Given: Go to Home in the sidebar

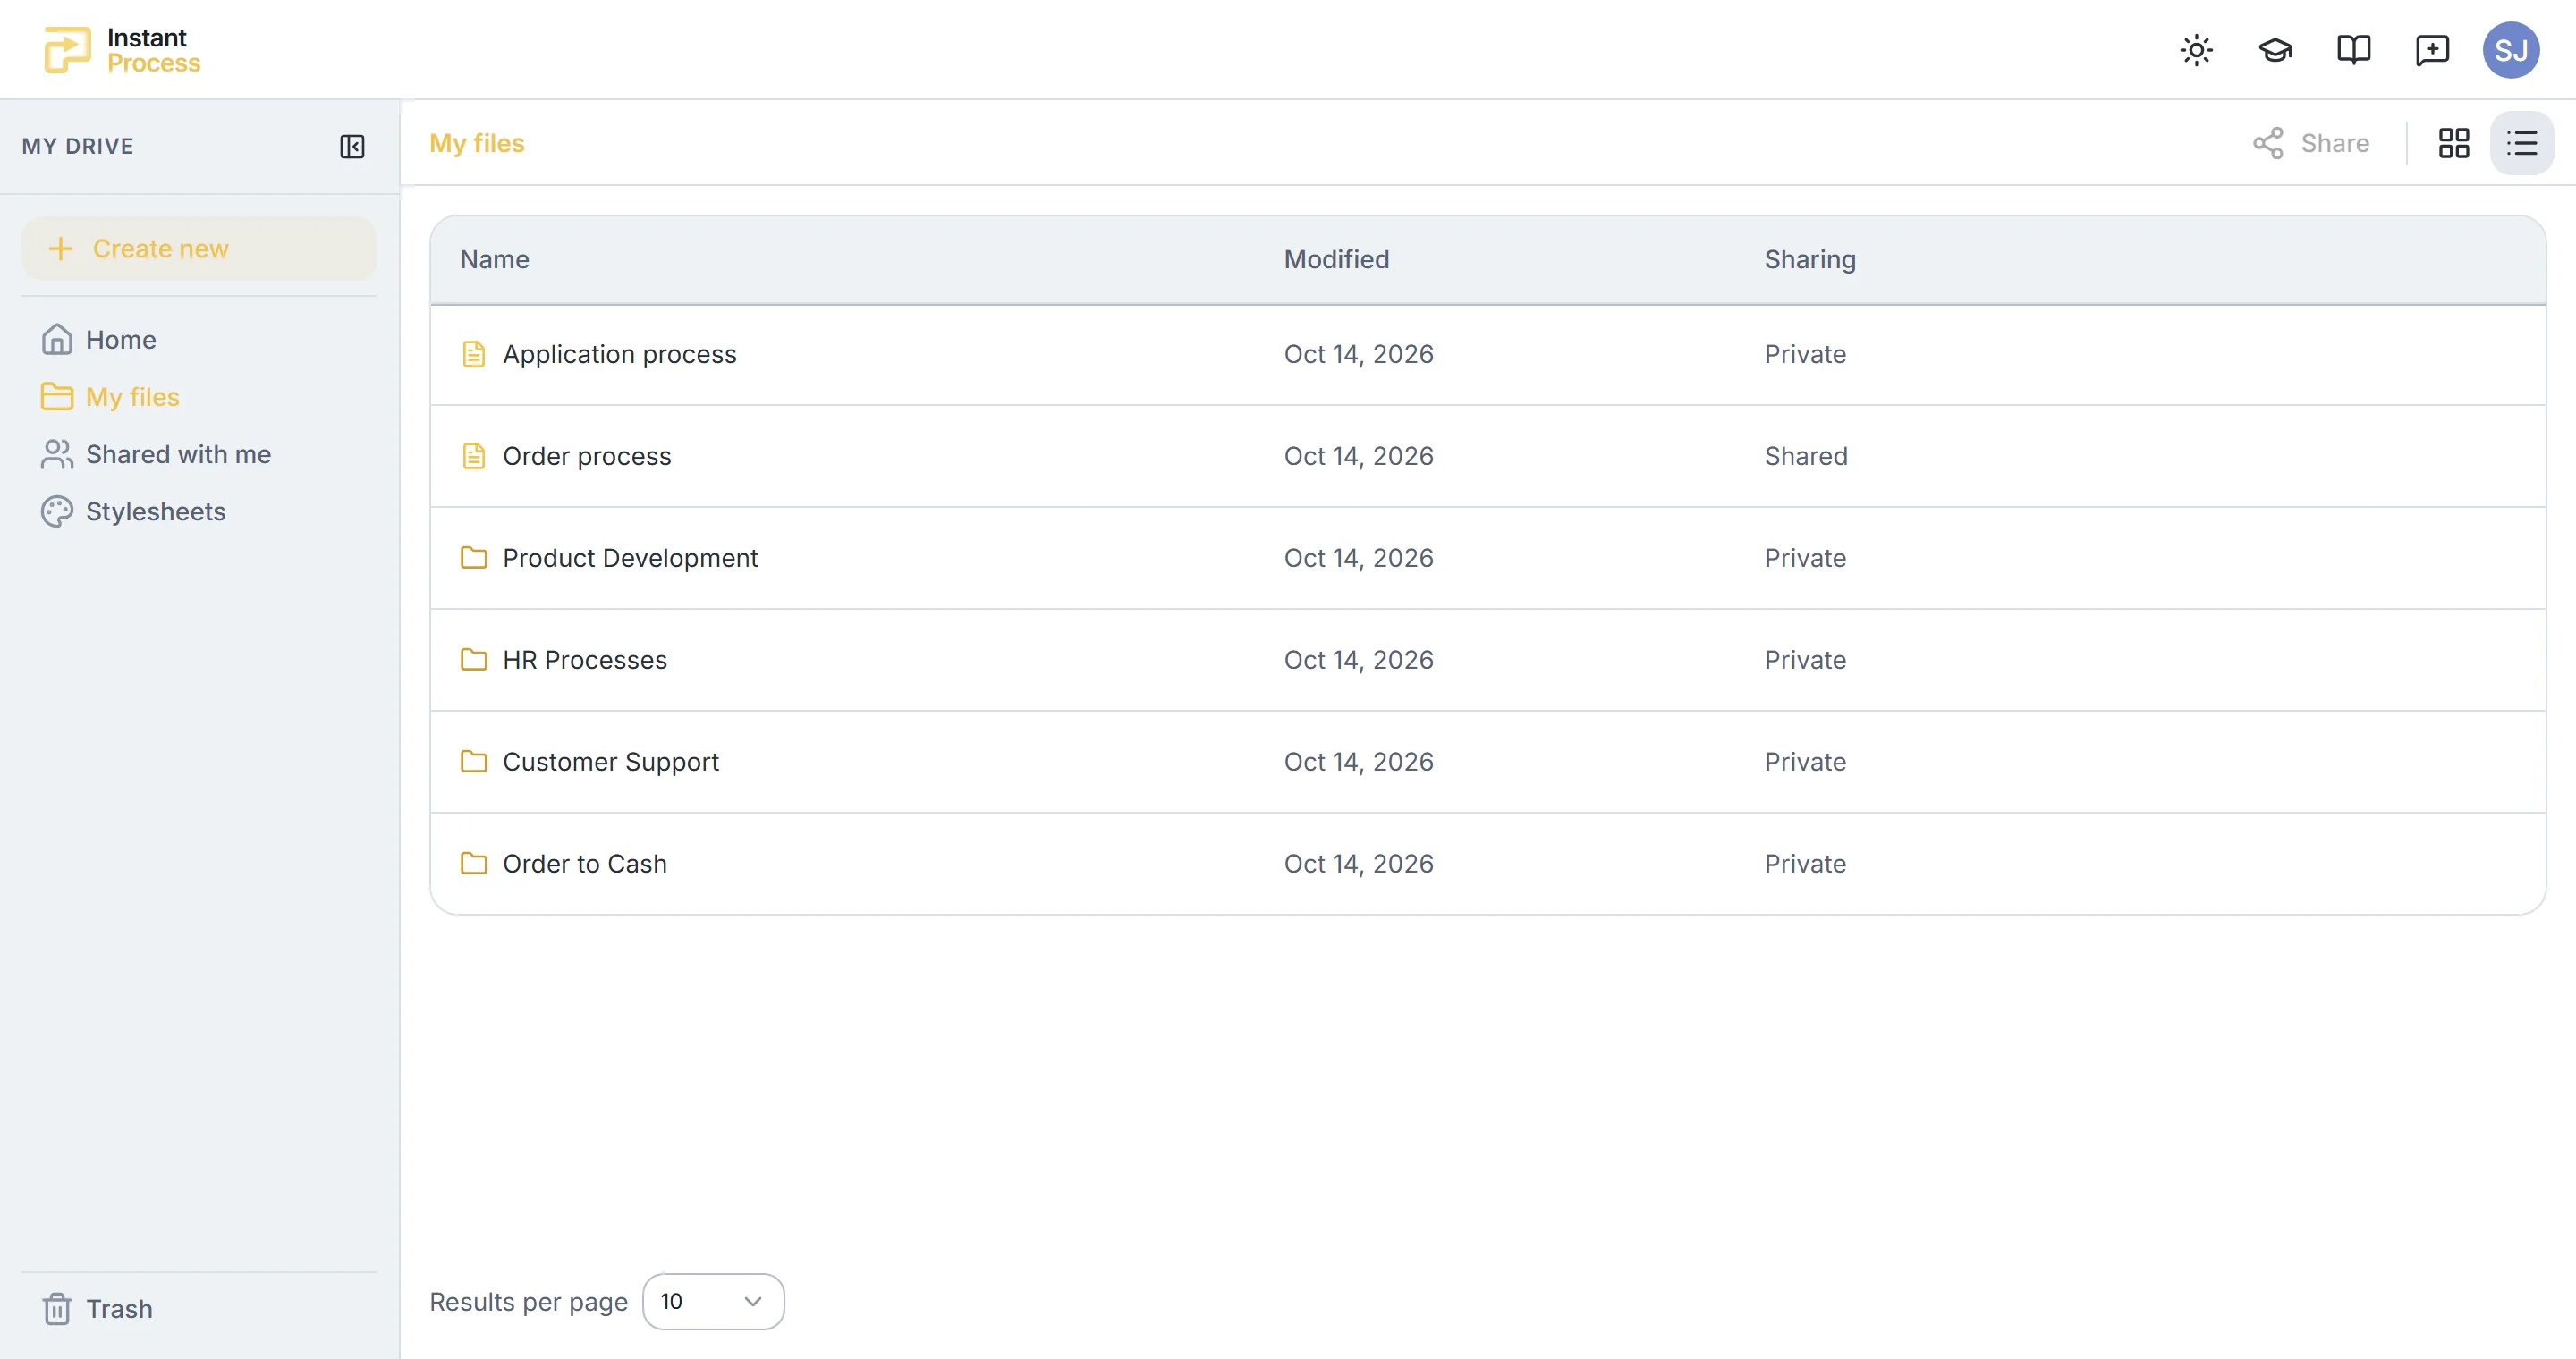Looking at the screenshot, I should tap(99, 340).
